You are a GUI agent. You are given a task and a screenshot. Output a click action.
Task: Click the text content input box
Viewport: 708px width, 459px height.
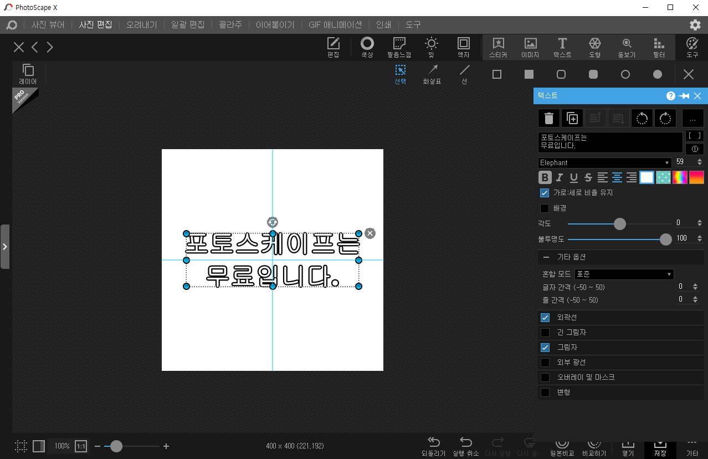[x=610, y=142]
